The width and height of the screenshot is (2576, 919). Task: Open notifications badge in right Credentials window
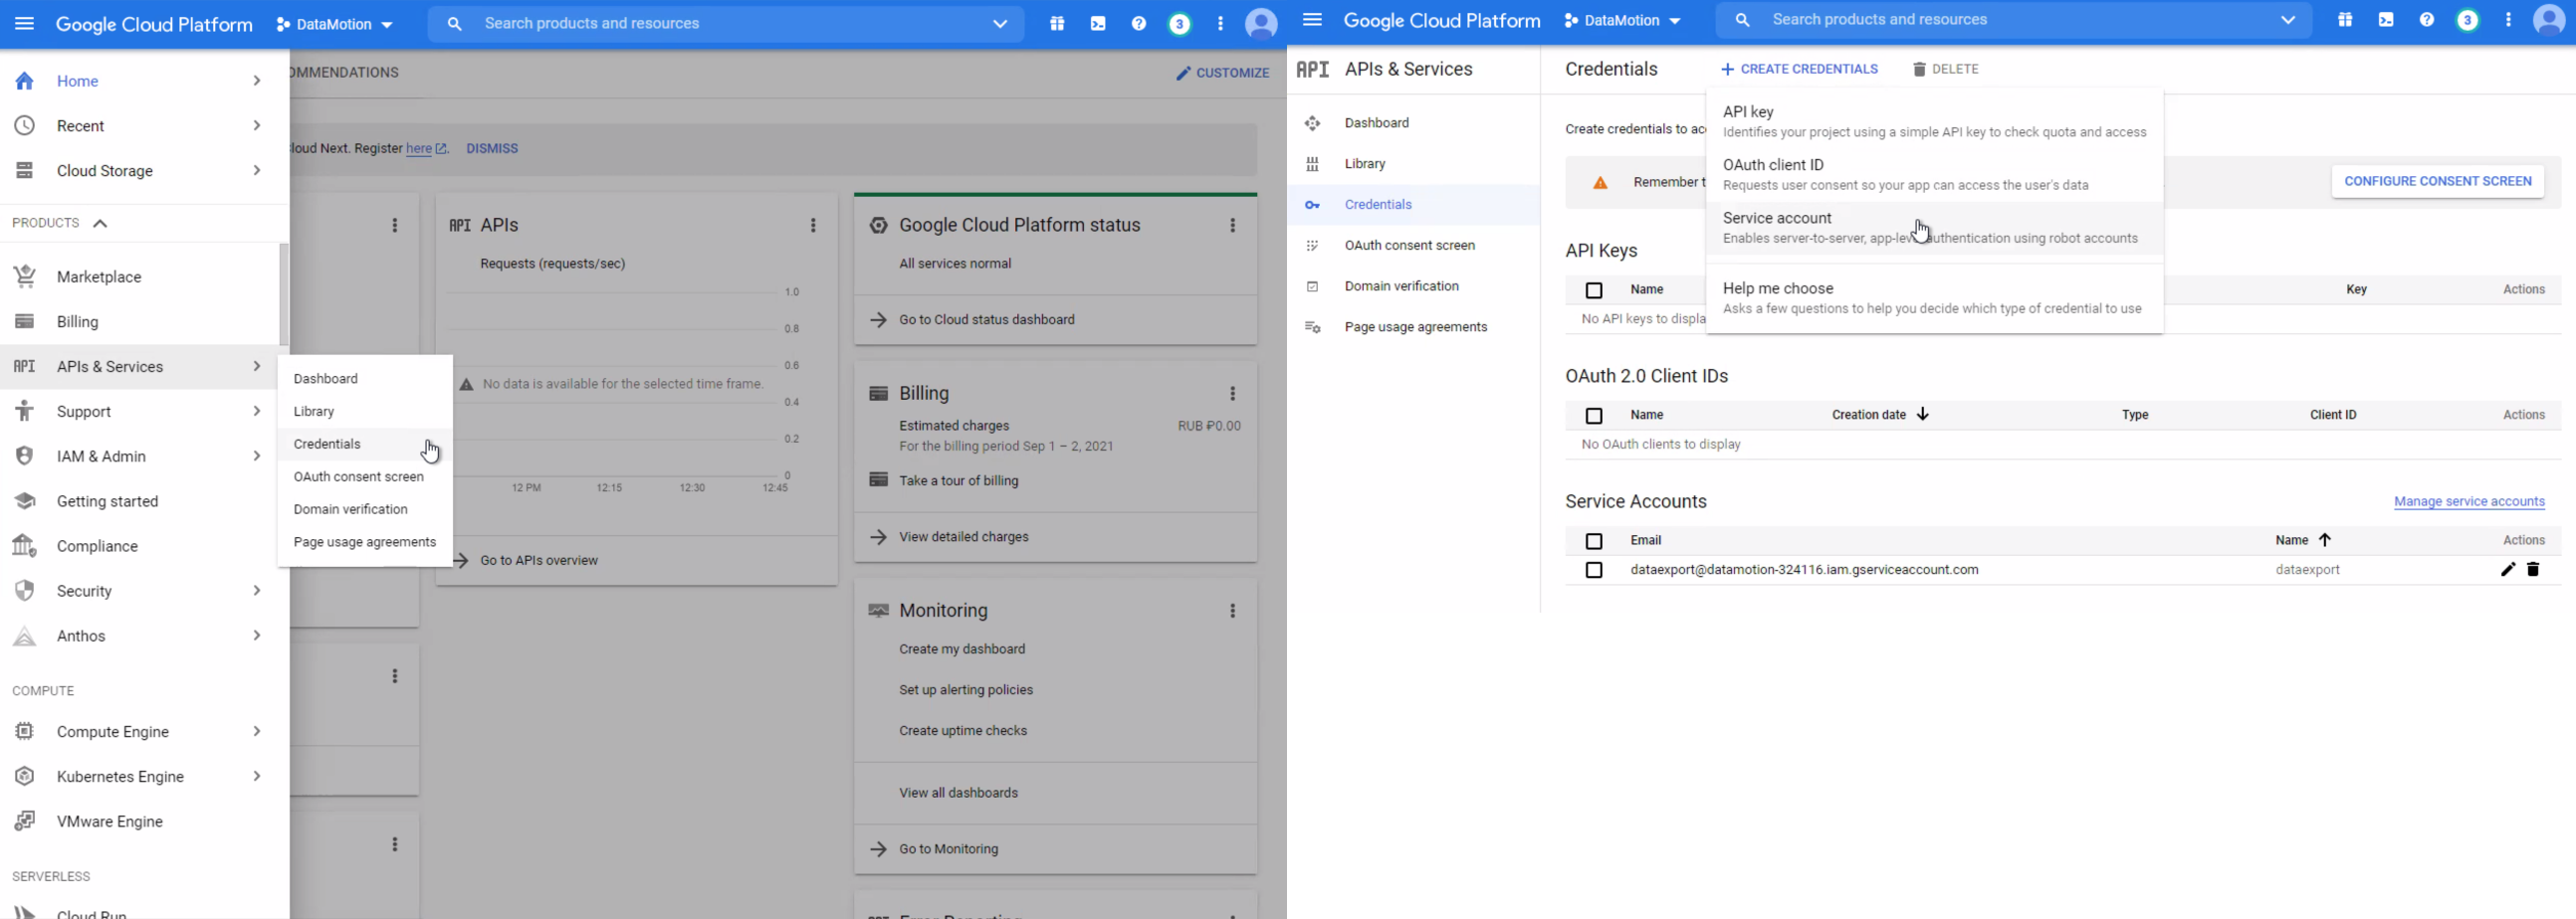tap(2468, 20)
